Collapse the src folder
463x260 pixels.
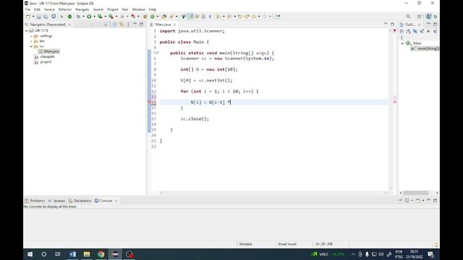pyautogui.click(x=31, y=46)
